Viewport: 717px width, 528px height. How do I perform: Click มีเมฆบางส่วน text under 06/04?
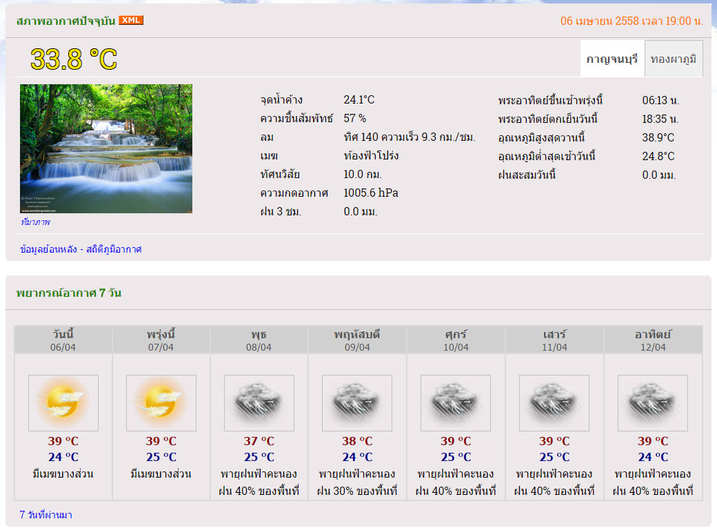(x=63, y=474)
